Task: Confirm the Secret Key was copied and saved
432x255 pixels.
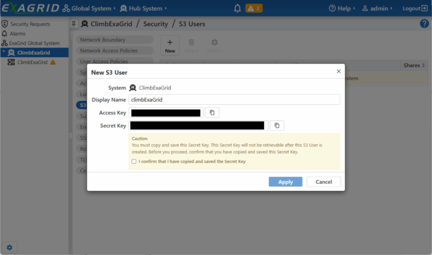Action: 134,161
